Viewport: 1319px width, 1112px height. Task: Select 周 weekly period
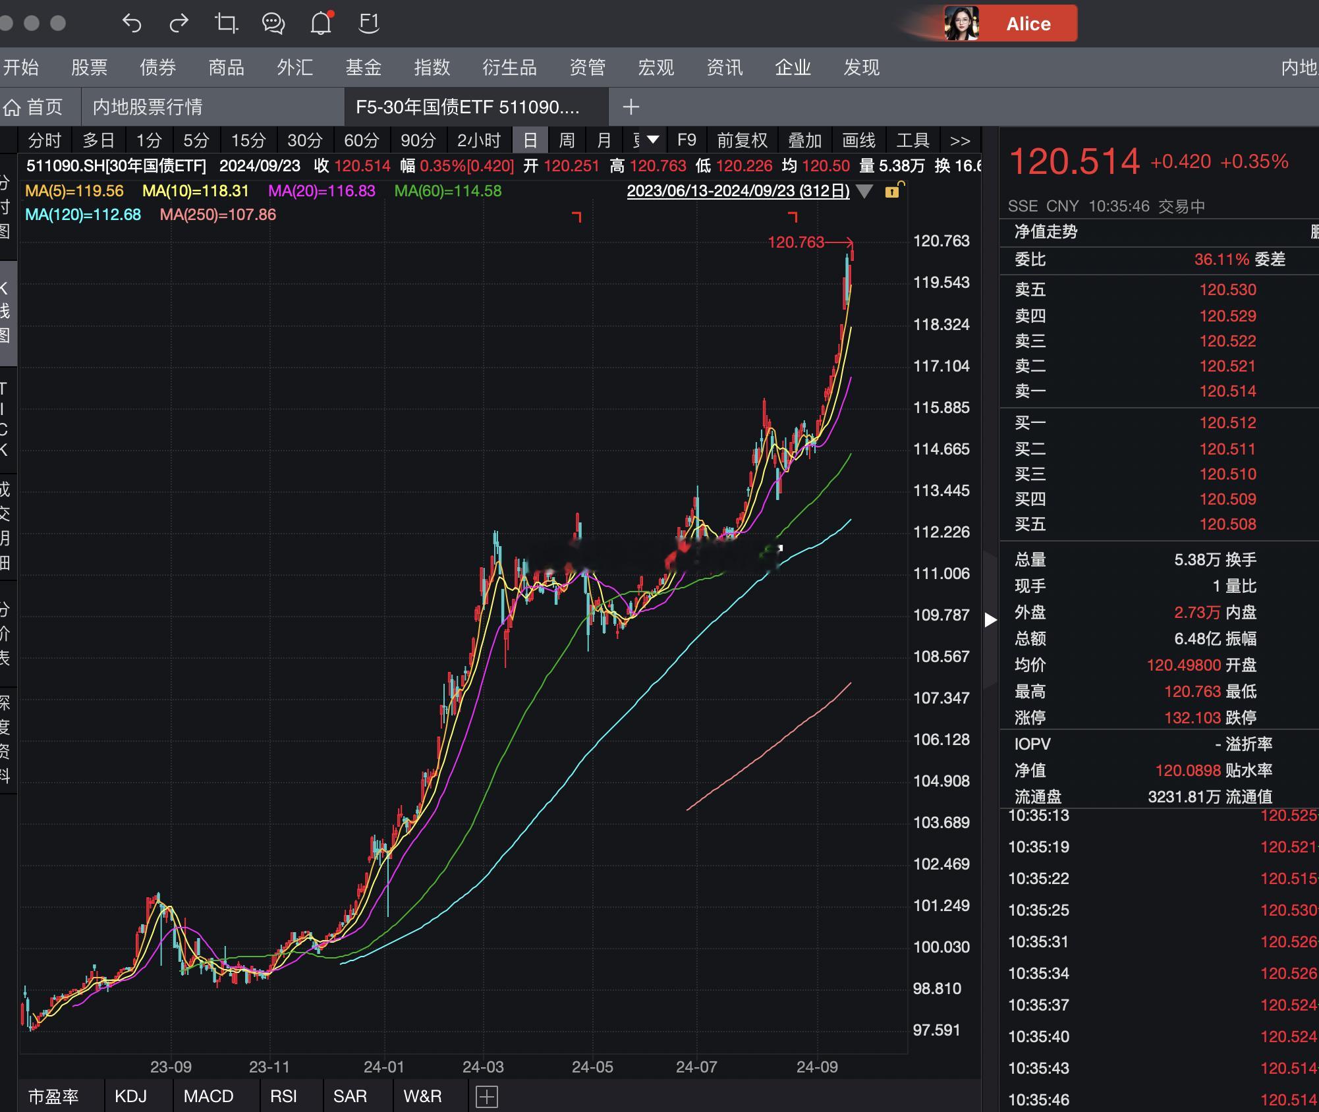(x=567, y=140)
